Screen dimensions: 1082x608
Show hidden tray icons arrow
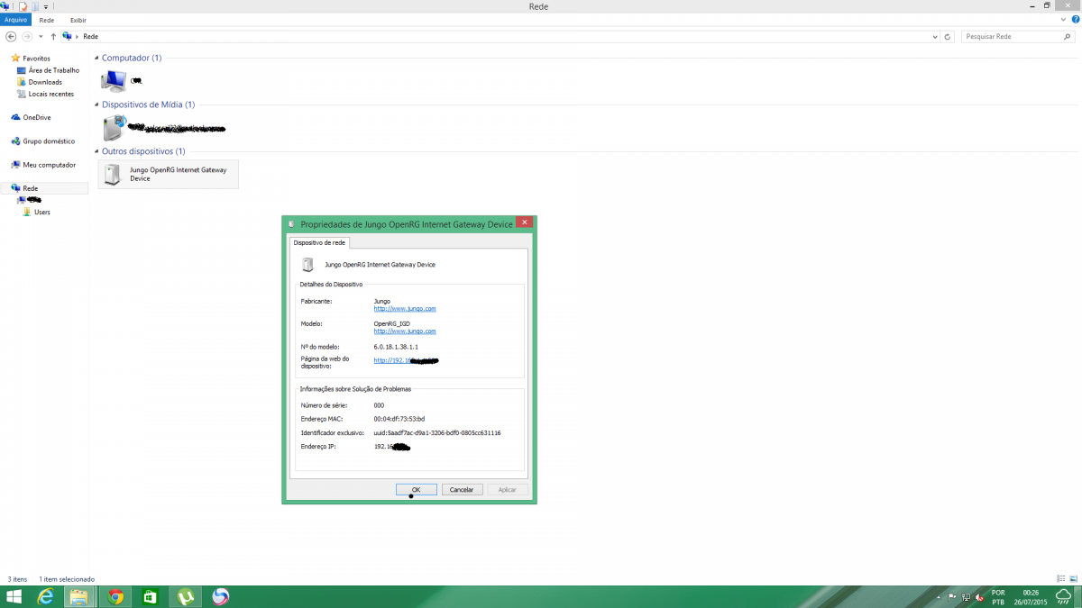point(940,596)
